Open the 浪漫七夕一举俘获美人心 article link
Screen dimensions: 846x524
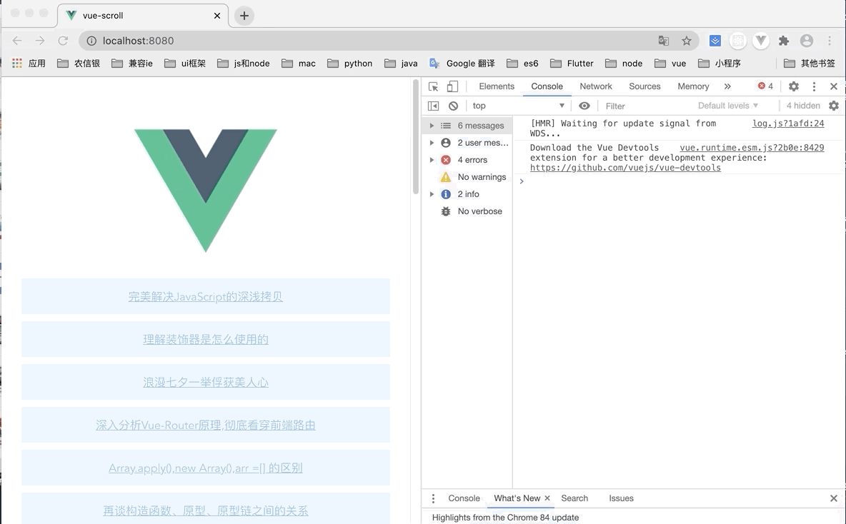coord(206,382)
